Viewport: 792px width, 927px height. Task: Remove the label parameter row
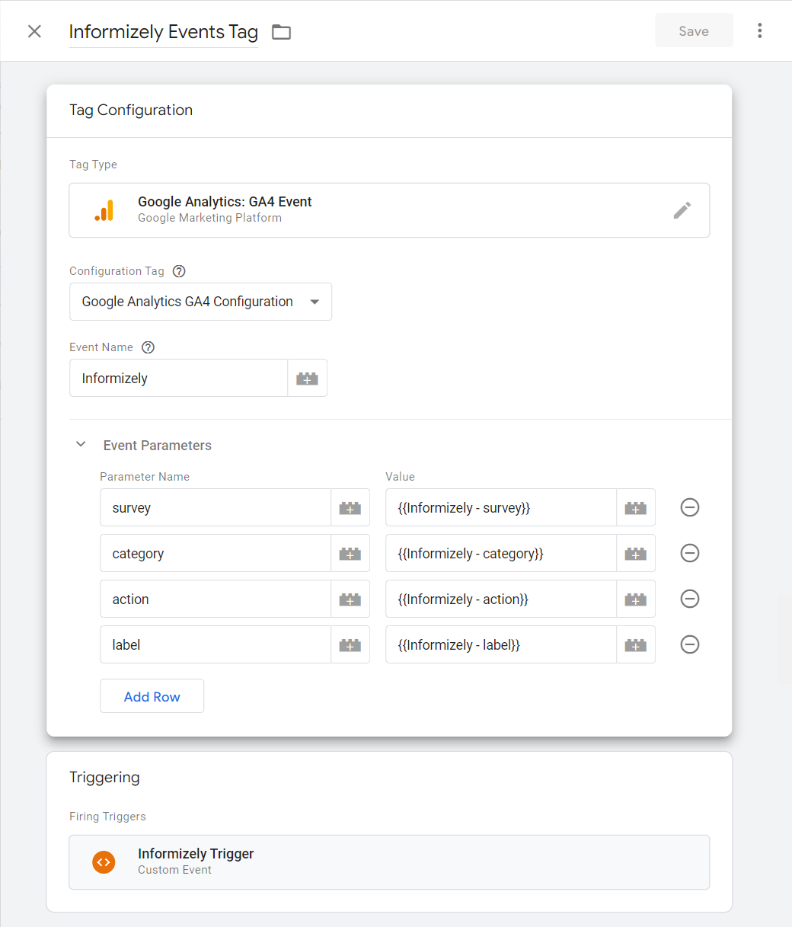click(690, 644)
